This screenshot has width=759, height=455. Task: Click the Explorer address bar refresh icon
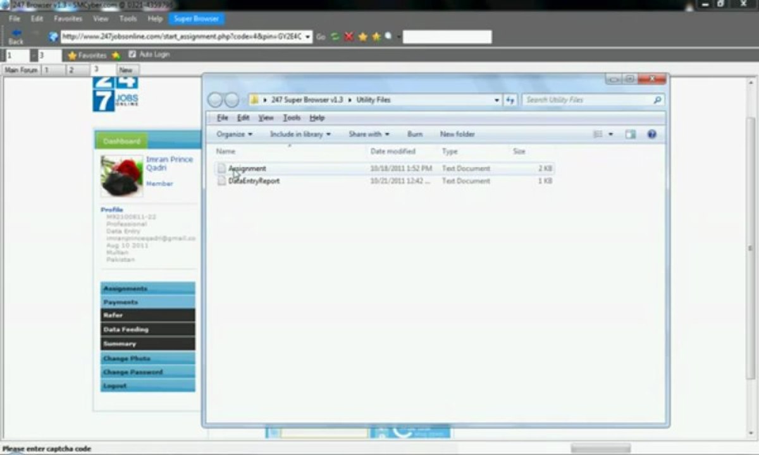coord(511,100)
